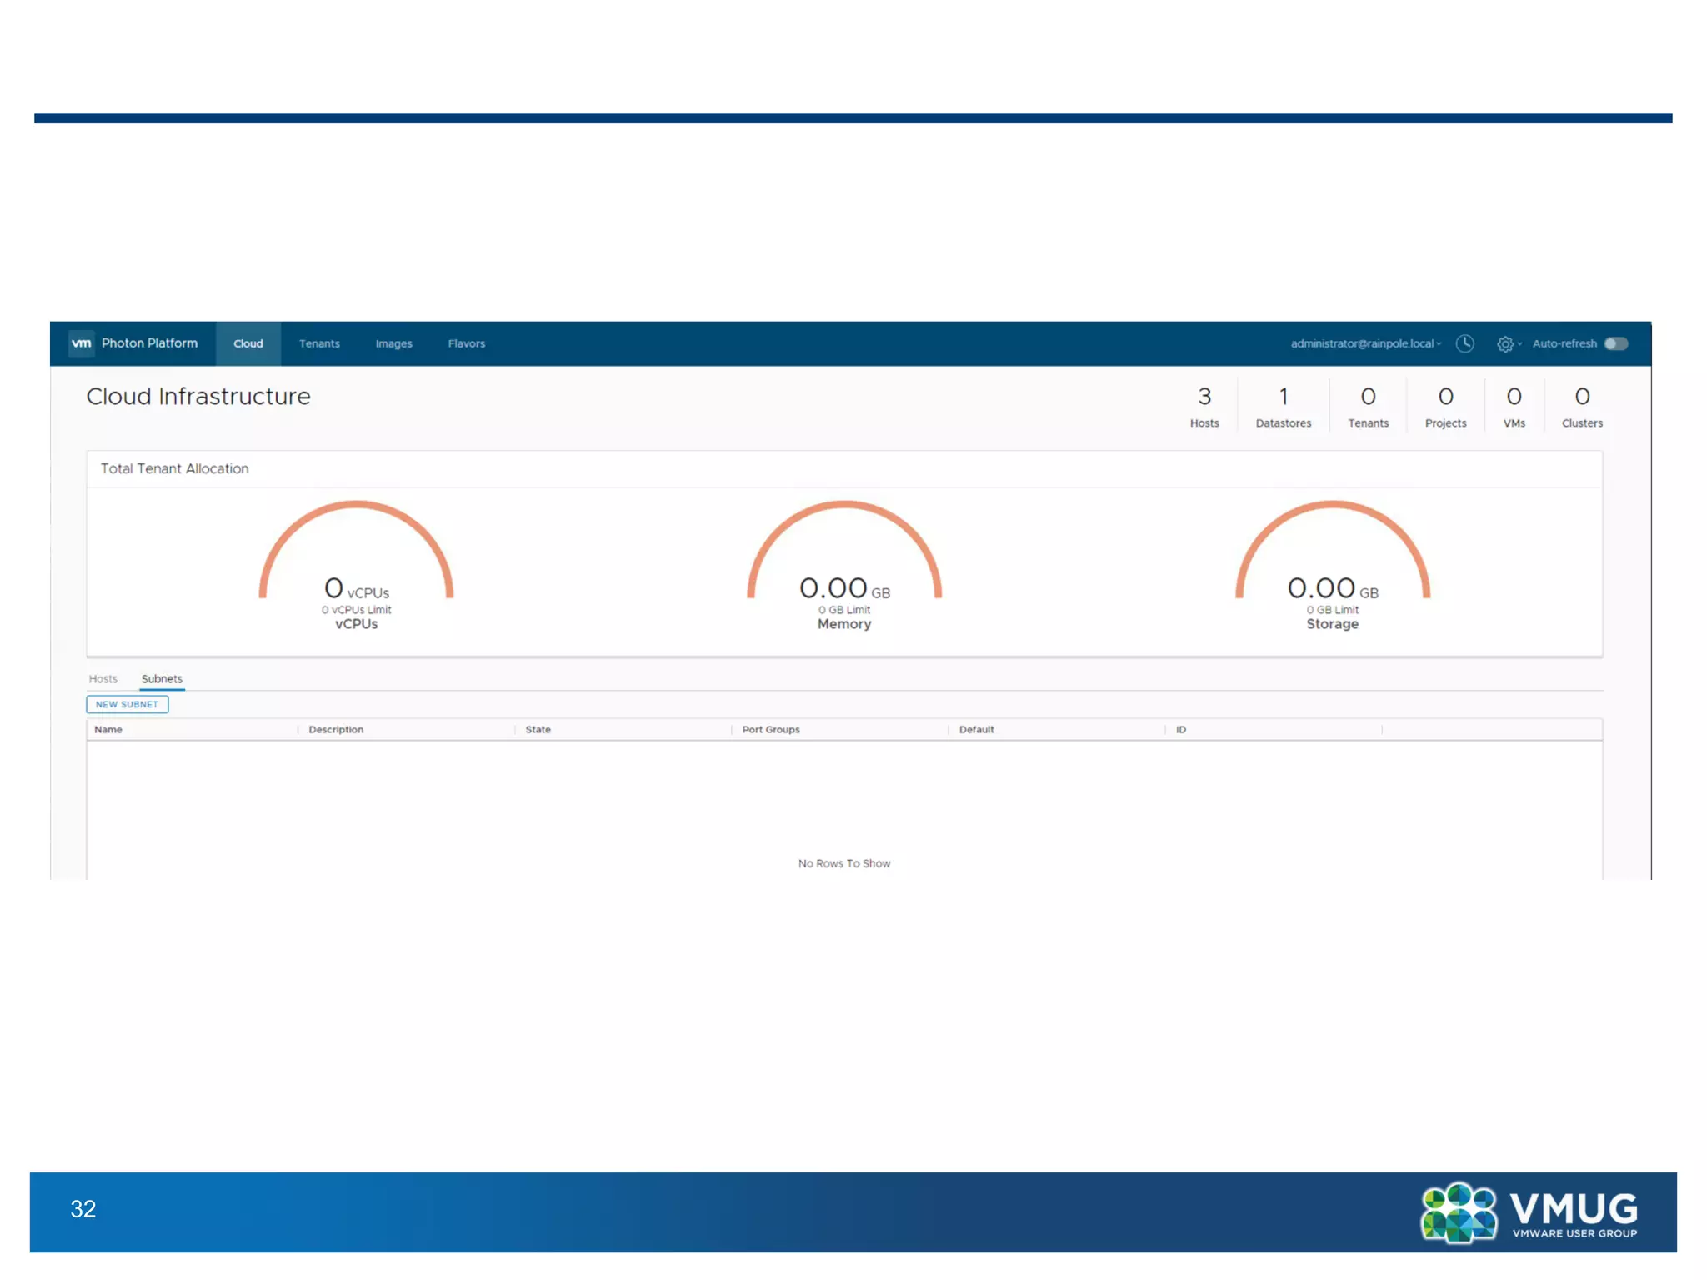This screenshot has height=1280, width=1707.
Task: Open the Tenants navigation tab
Action: point(319,343)
